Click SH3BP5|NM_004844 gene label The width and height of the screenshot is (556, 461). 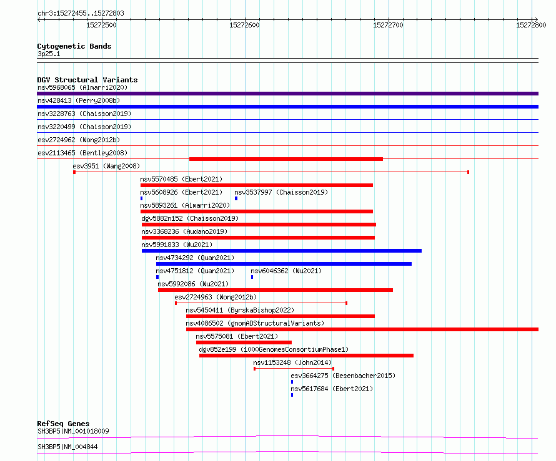(67, 447)
